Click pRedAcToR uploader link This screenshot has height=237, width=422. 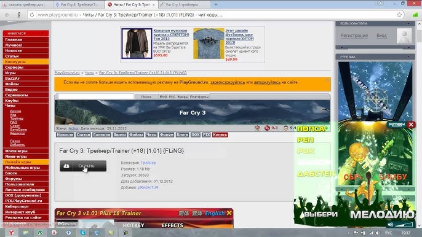point(148,187)
